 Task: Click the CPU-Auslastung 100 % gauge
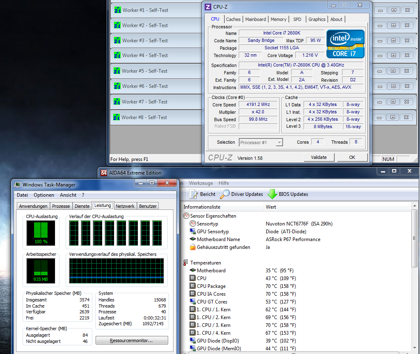tap(41, 233)
